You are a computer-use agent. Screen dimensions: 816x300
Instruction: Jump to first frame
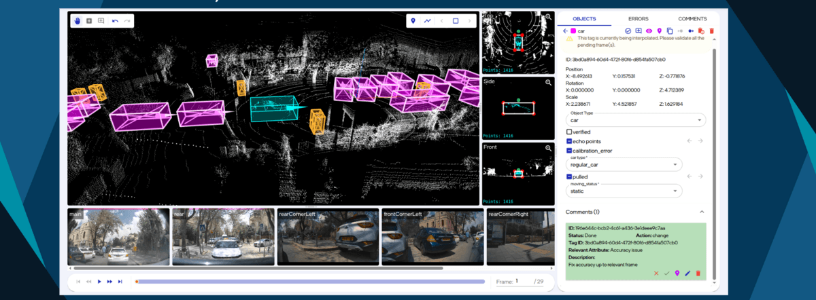coord(78,281)
